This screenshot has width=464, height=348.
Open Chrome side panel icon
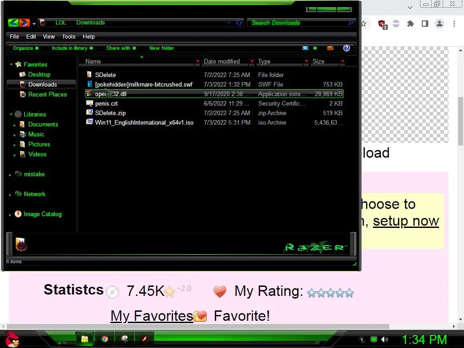click(425, 24)
